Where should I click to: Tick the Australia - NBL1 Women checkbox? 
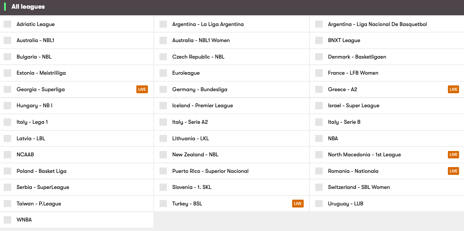163,40
